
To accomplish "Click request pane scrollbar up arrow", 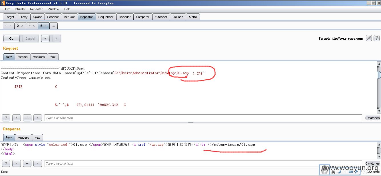I will (379, 64).
